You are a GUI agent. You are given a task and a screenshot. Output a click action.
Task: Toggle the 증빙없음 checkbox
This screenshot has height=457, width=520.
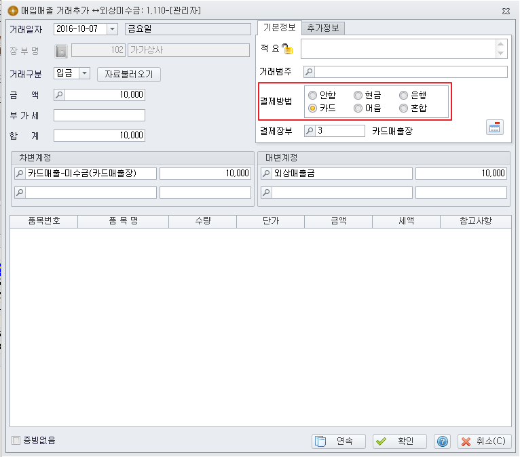[16, 440]
